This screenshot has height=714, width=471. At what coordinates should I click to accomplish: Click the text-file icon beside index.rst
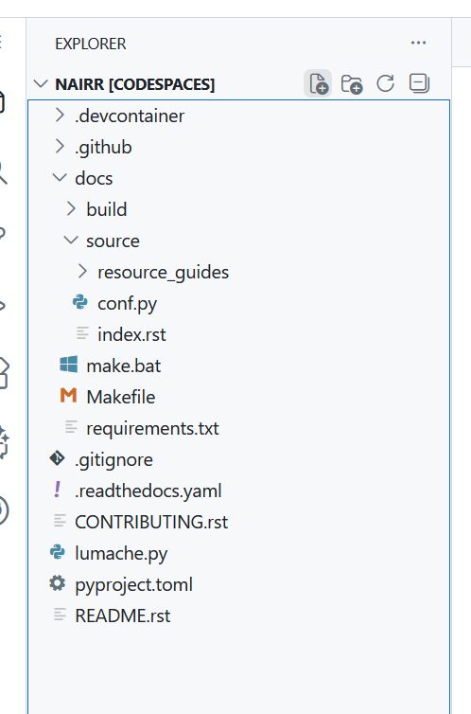click(x=82, y=333)
